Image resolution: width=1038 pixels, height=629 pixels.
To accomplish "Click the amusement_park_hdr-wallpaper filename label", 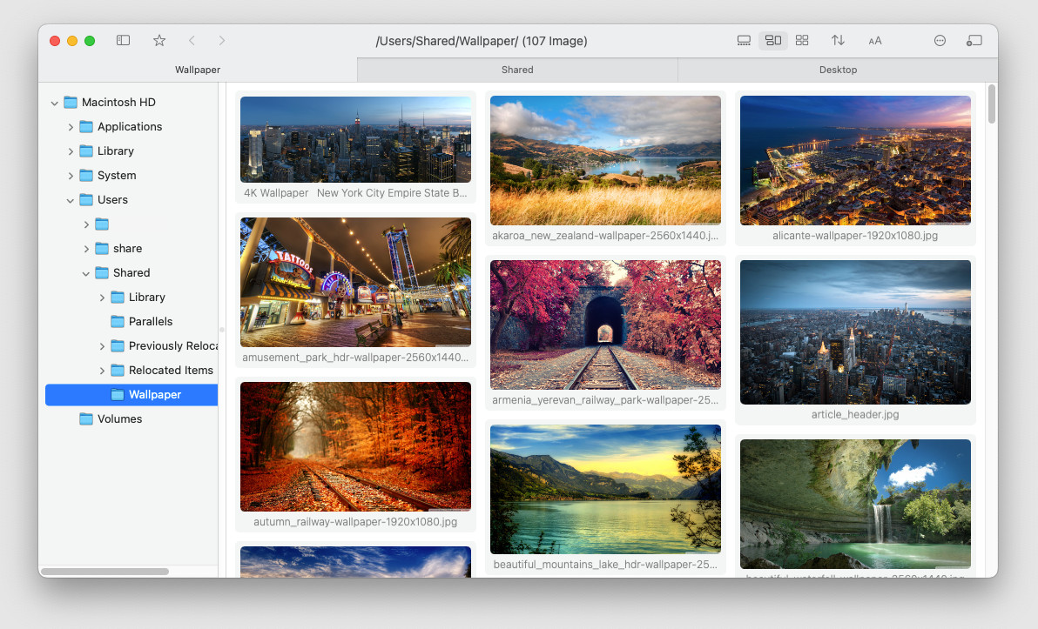I will point(355,358).
